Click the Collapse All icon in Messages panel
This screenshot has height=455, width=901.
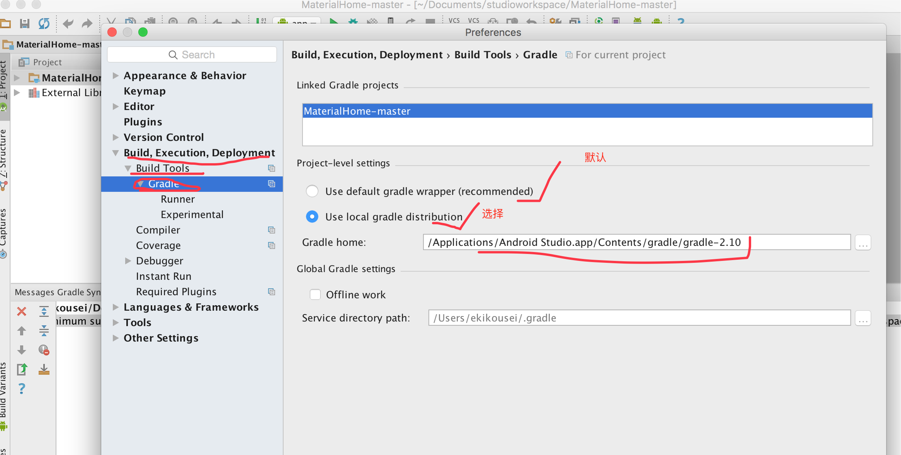[44, 331]
